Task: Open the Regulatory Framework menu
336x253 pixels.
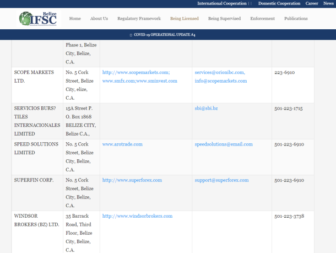Action: 139,18
